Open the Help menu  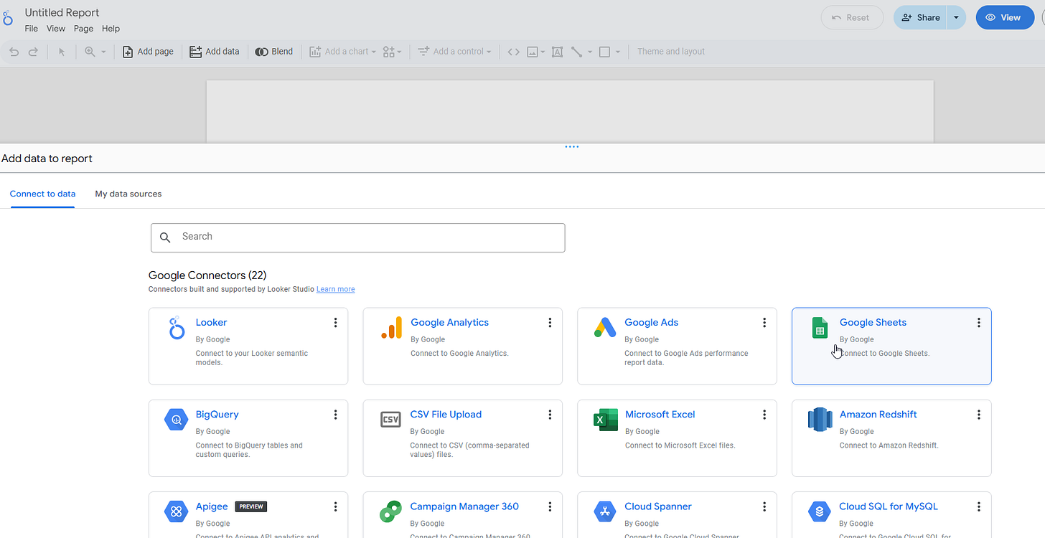point(111,29)
